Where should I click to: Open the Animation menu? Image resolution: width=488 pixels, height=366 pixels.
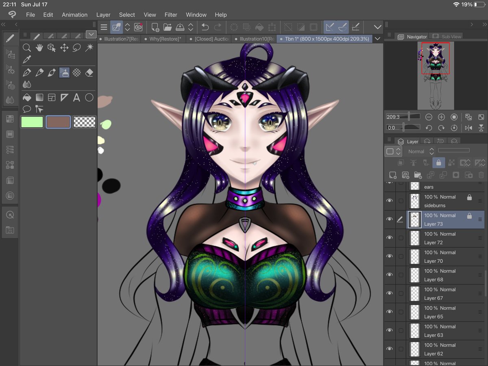tap(74, 15)
